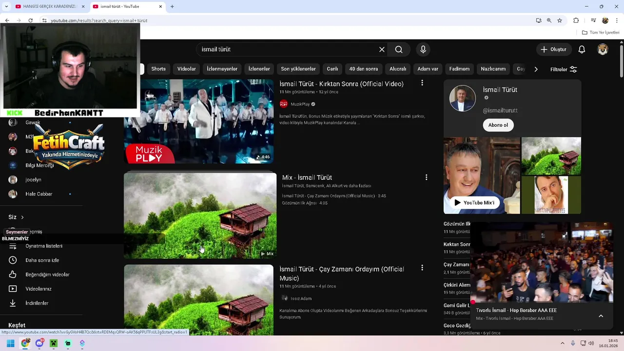Bookmark this page with star icon
Viewport: 624px width, 351px height.
(560, 20)
